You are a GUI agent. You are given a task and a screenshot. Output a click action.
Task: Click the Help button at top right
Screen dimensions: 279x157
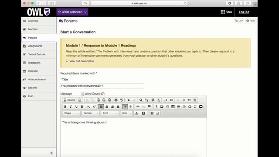tap(251, 21)
